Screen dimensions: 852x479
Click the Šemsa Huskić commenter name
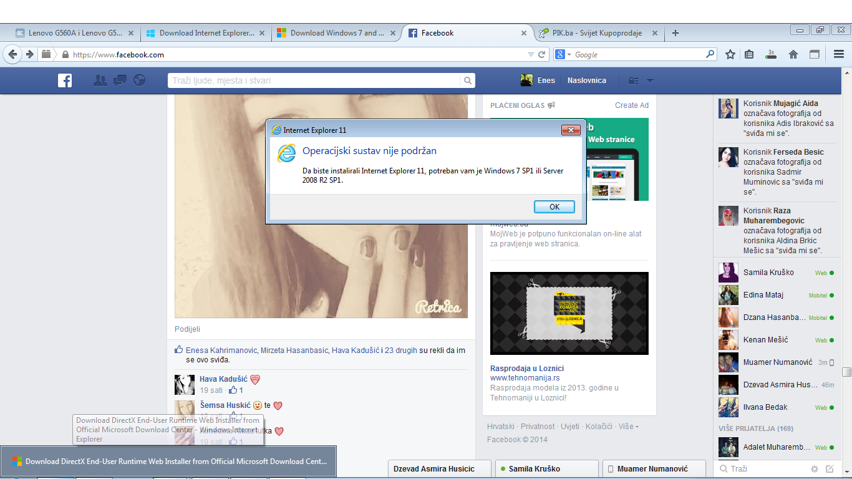(x=225, y=405)
